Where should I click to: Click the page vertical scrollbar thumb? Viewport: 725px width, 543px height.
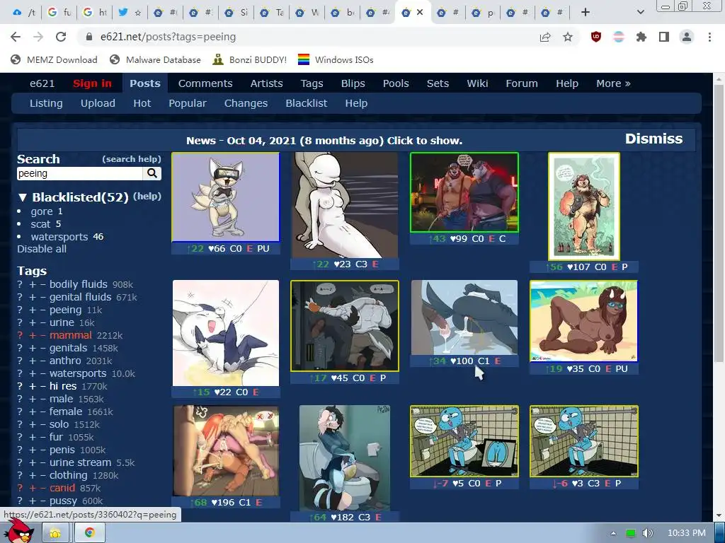tap(719, 224)
